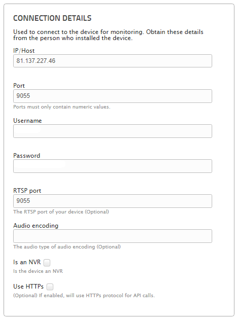238x320 pixels.
Task: Focus the RTSP port input box
Action: click(112, 201)
